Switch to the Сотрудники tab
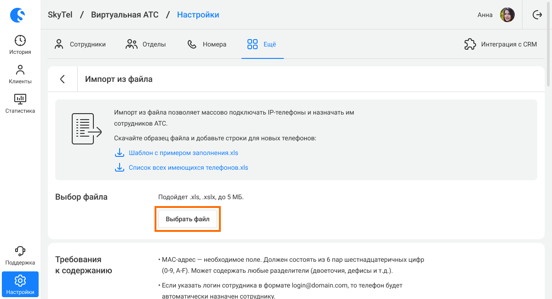The image size is (552, 299). pos(80,45)
